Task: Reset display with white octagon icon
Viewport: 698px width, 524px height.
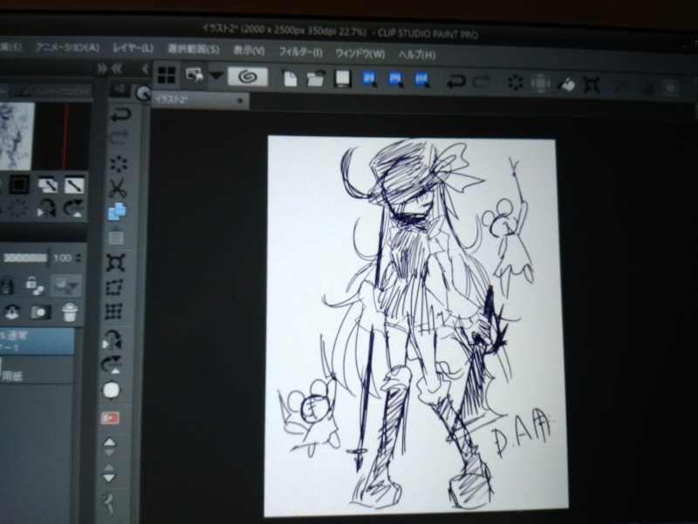Action: pyautogui.click(x=112, y=390)
